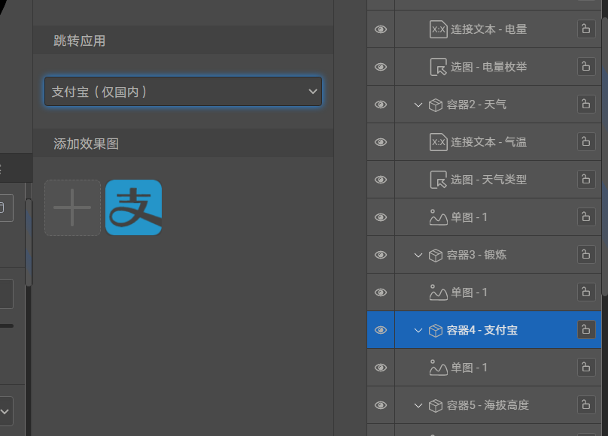Toggle eye icon of 容器4 - 支付宝

[x=381, y=330]
